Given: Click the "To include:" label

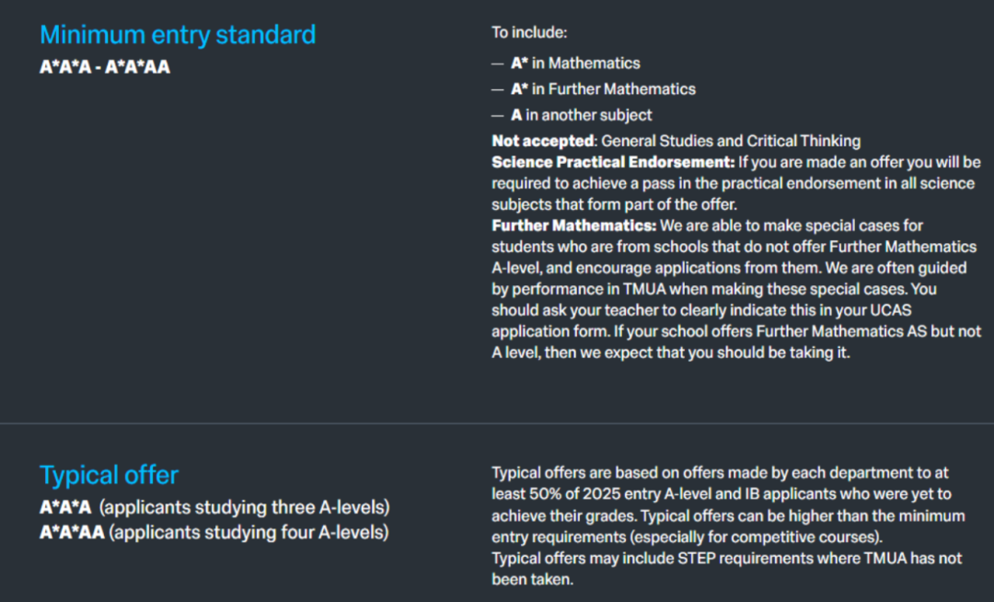Looking at the screenshot, I should pos(529,33).
